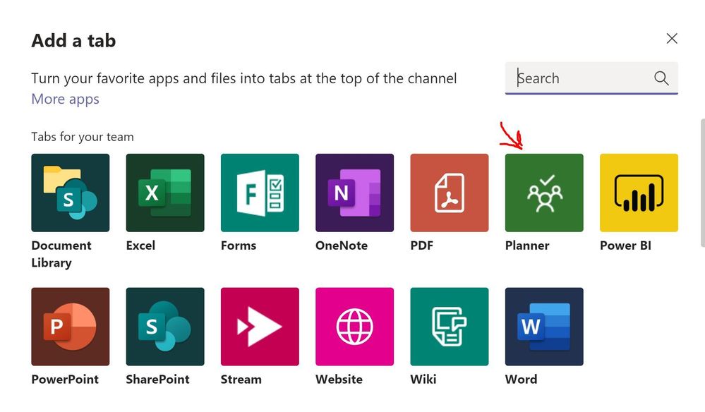
Task: Pick the Stream app icon
Action: click(x=260, y=327)
